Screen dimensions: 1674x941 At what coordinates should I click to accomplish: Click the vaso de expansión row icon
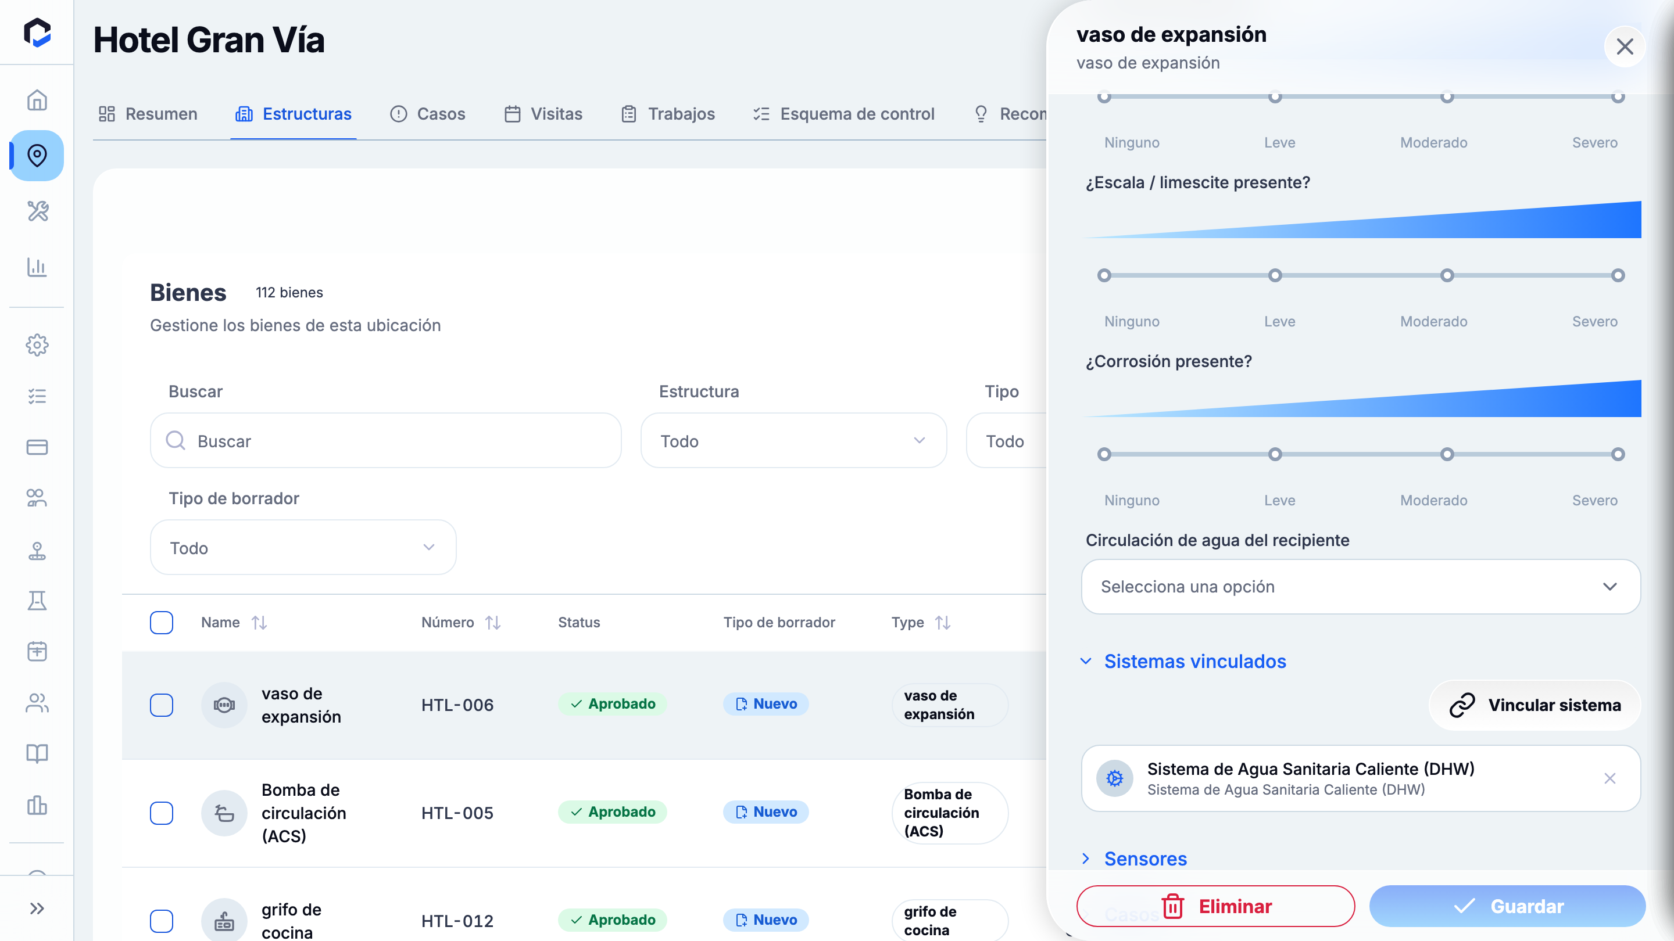coord(224,705)
